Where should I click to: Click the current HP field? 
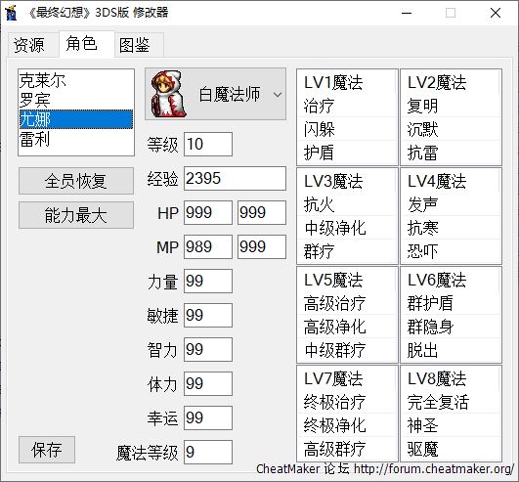pyautogui.click(x=208, y=212)
